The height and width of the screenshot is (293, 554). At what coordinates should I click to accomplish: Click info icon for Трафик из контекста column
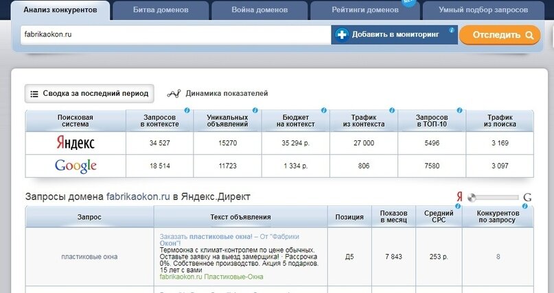tap(391, 111)
